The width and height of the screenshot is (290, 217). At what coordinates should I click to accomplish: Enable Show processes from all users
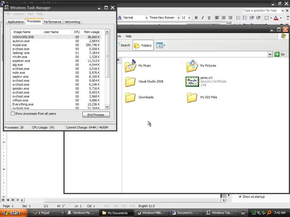point(12,114)
